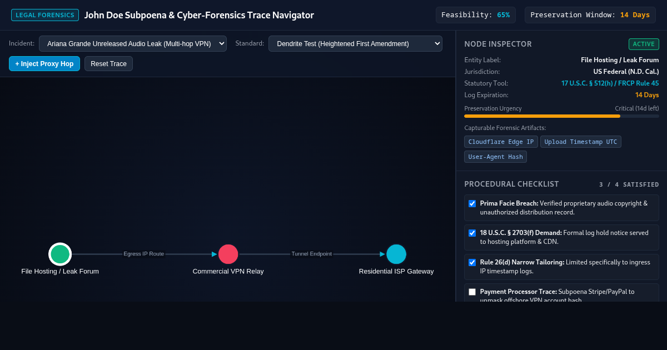
Task: Click the 3 / 4 SATISFIED counter
Action: [629, 184]
